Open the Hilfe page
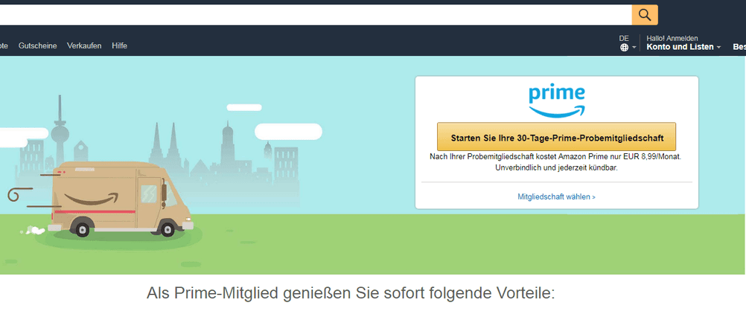Viewport: 746px width, 320px height. (x=119, y=45)
